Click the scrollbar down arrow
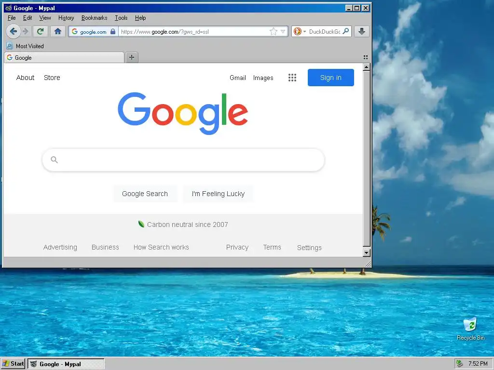494x370 pixels. 367,252
